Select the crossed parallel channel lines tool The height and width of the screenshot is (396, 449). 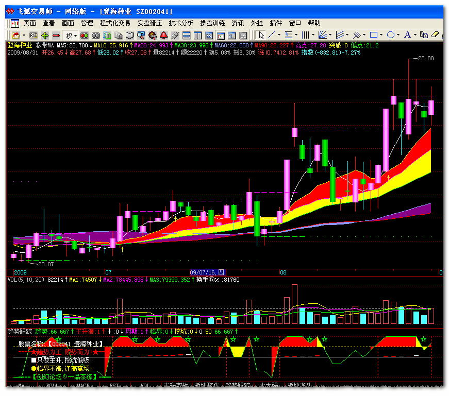340,35
